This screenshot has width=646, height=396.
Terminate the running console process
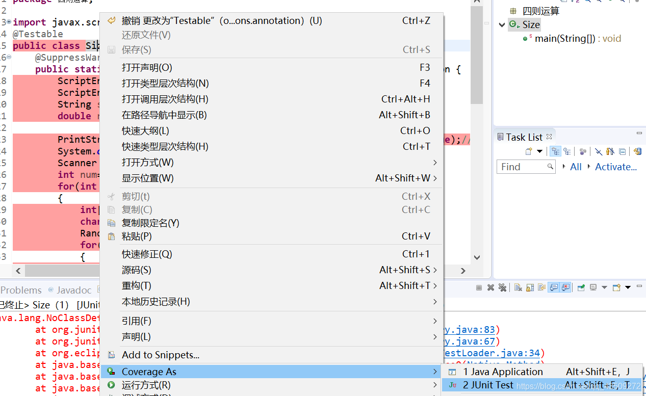coord(479,287)
